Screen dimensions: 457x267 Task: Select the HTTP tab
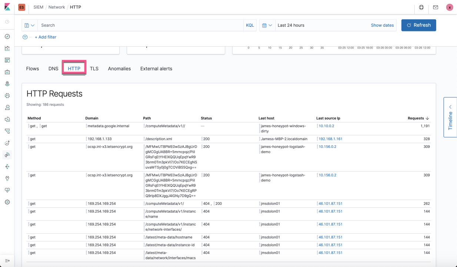[74, 68]
